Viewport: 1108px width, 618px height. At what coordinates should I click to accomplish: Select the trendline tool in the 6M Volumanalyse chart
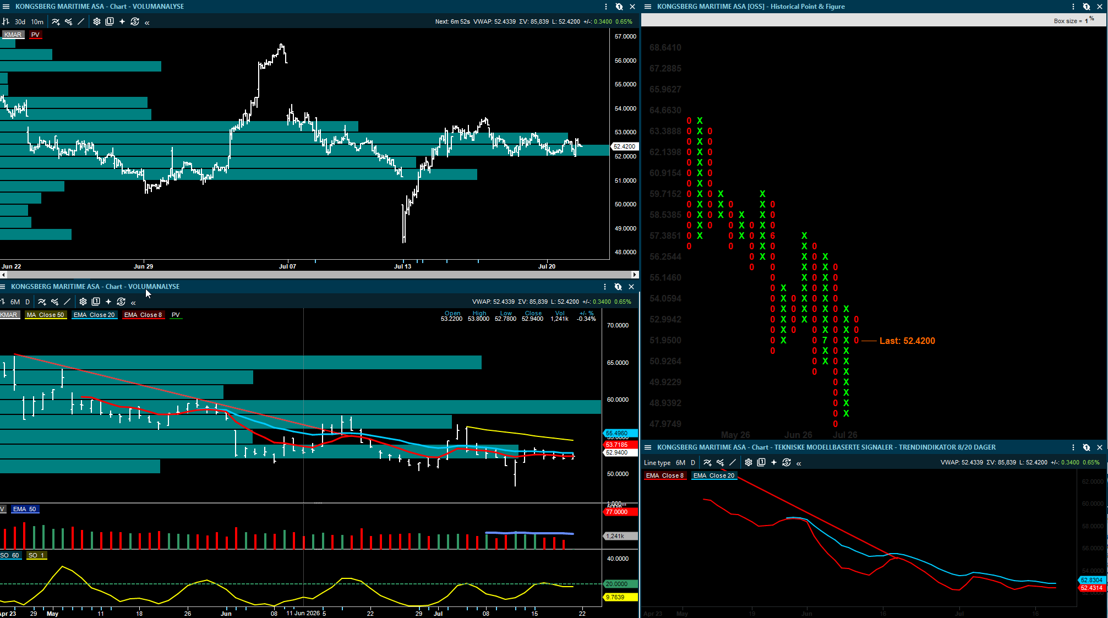[67, 302]
